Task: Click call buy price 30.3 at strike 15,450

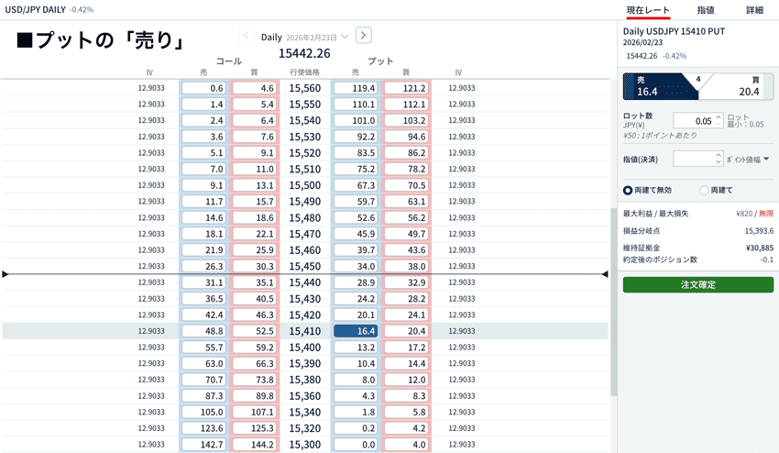Action: coord(253,267)
